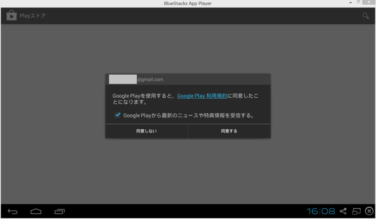Click the 16:08 clock display
Image resolution: width=376 pixels, height=219 pixels.
coord(321,211)
